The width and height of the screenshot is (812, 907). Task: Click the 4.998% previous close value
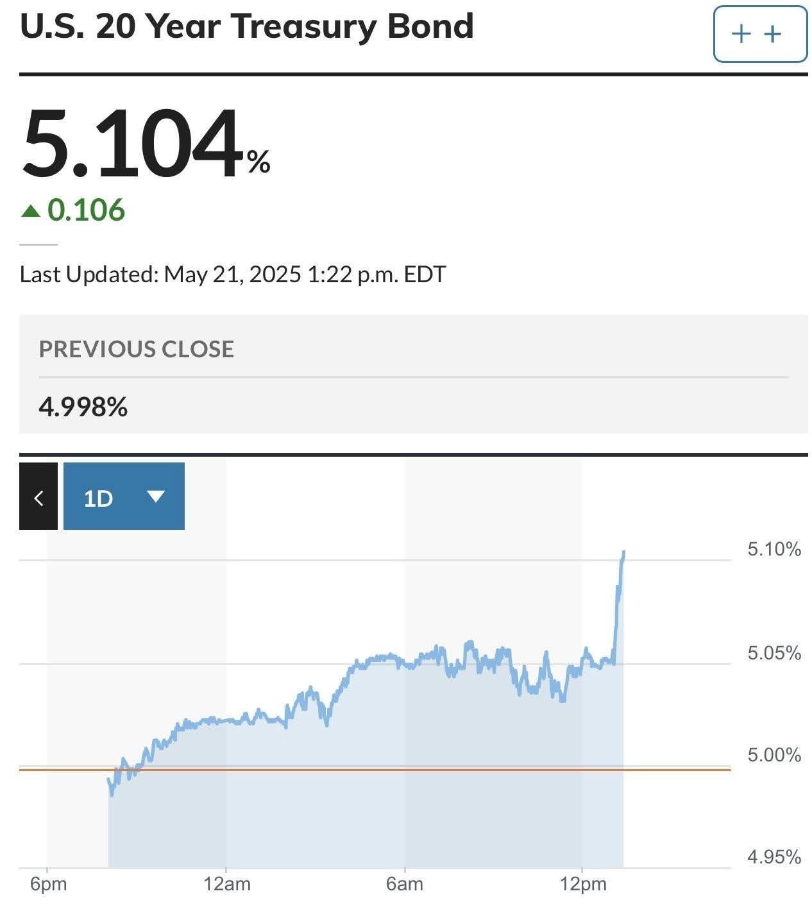(x=83, y=407)
